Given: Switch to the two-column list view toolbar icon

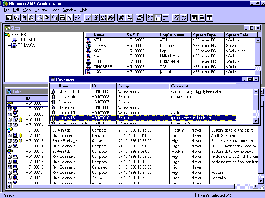Looking at the screenshot, I should (x=150, y=18).
